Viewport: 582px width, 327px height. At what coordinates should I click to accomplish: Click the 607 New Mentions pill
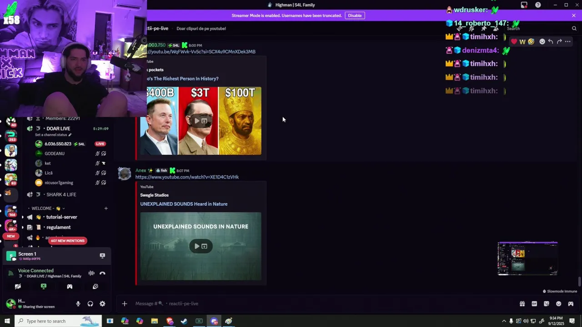[x=68, y=241]
